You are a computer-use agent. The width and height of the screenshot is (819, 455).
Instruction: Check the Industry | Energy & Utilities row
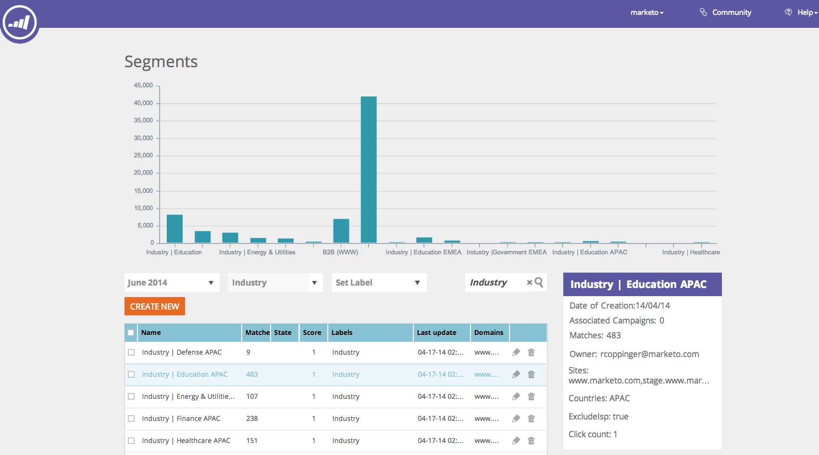click(x=131, y=396)
